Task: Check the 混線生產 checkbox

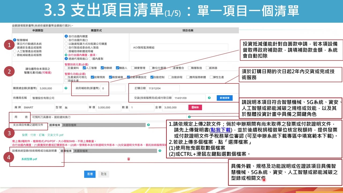Action: click(66, 81)
